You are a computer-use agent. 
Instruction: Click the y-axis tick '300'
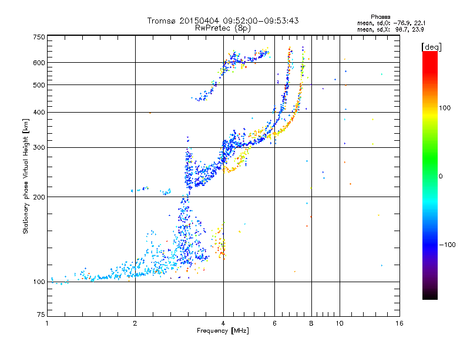click(39, 147)
